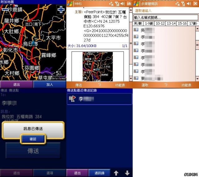The image size is (199, 177).
Task: Select the contact starting with 東
Action: (x=164, y=78)
